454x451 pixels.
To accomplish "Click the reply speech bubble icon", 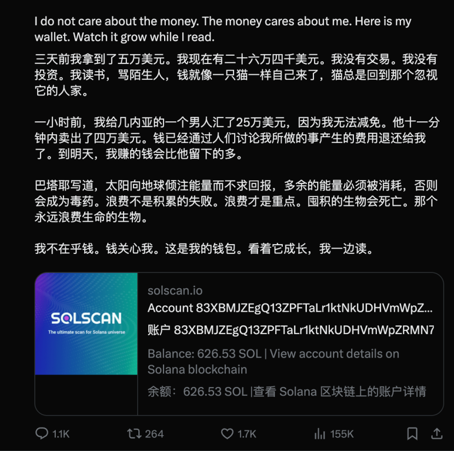I will pyautogui.click(x=42, y=434).
